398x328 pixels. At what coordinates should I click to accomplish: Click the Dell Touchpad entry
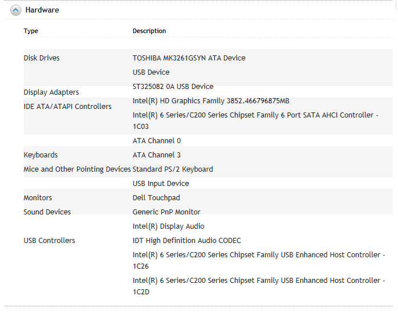[x=156, y=198]
